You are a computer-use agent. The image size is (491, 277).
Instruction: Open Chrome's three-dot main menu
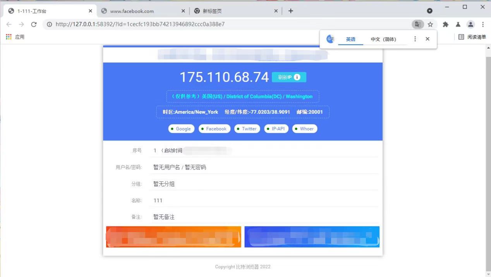click(x=483, y=24)
